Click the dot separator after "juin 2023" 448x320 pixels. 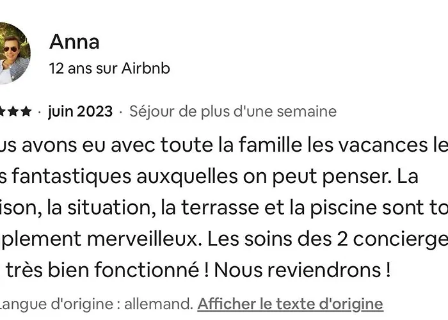pos(121,111)
